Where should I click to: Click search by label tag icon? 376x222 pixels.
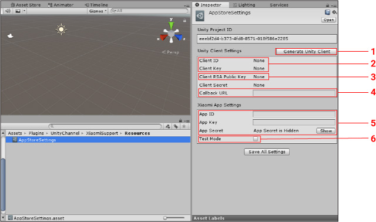point(176,126)
